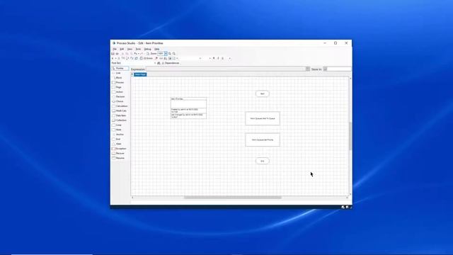Click the binoculars find icon
This screenshot has width=453, height=255.
point(159,63)
